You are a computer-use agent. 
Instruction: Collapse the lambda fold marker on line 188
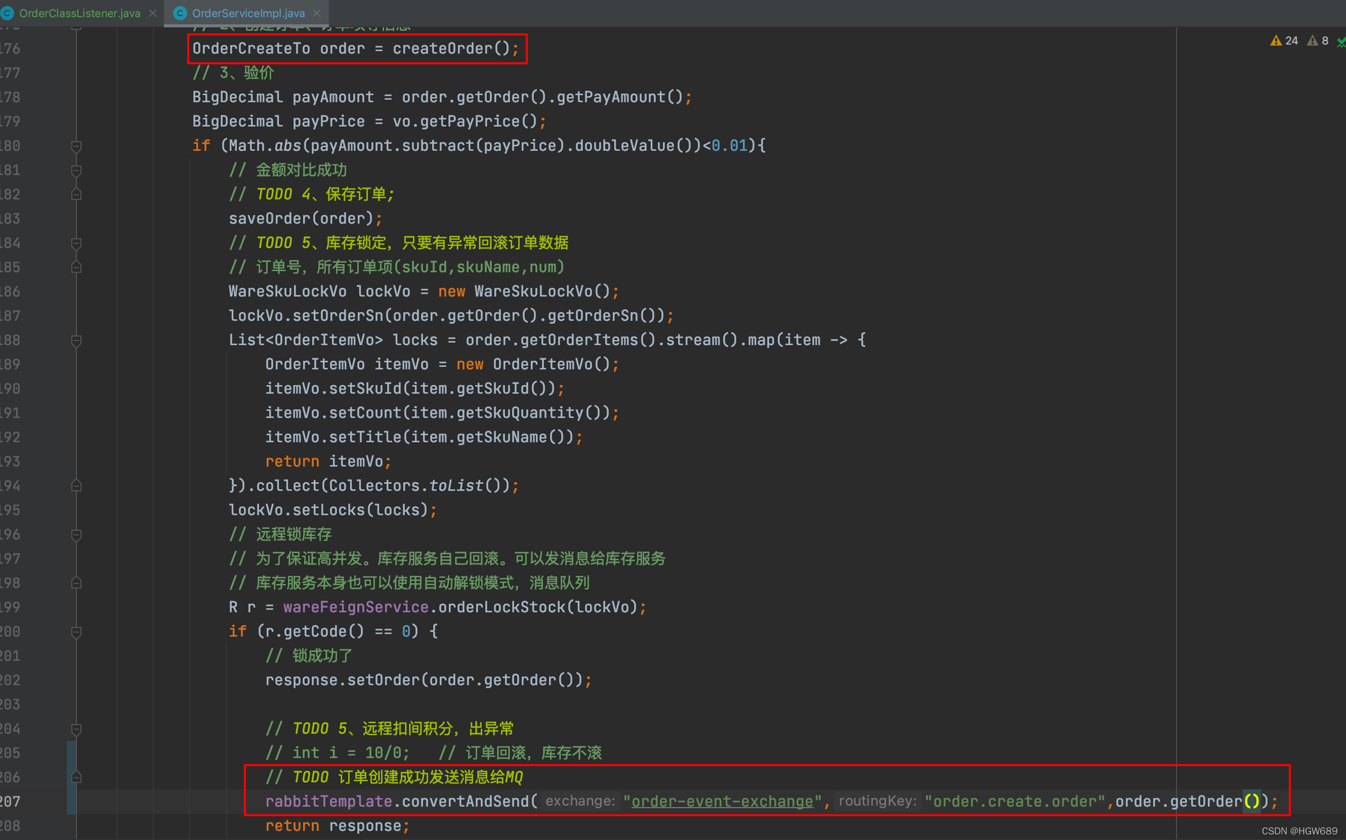76,341
